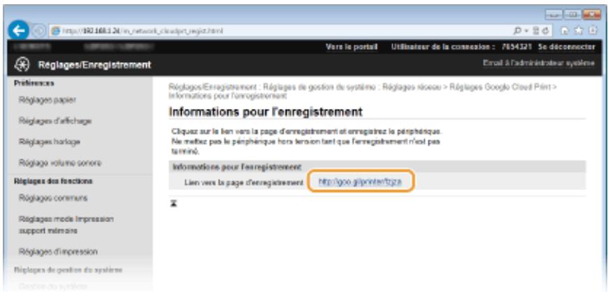This screenshot has height=292, width=608.
Task: Click the Informations pour l'enregistrement heading
Action: tap(266, 112)
